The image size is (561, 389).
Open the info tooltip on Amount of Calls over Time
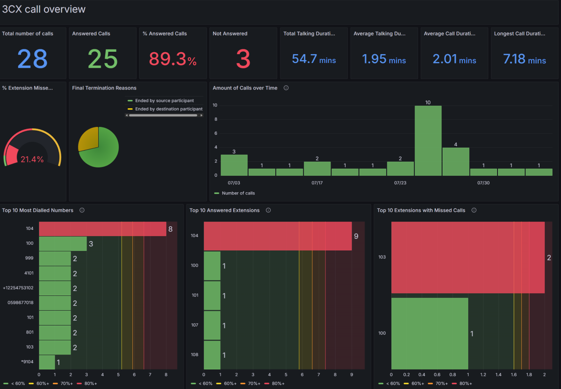tap(286, 88)
